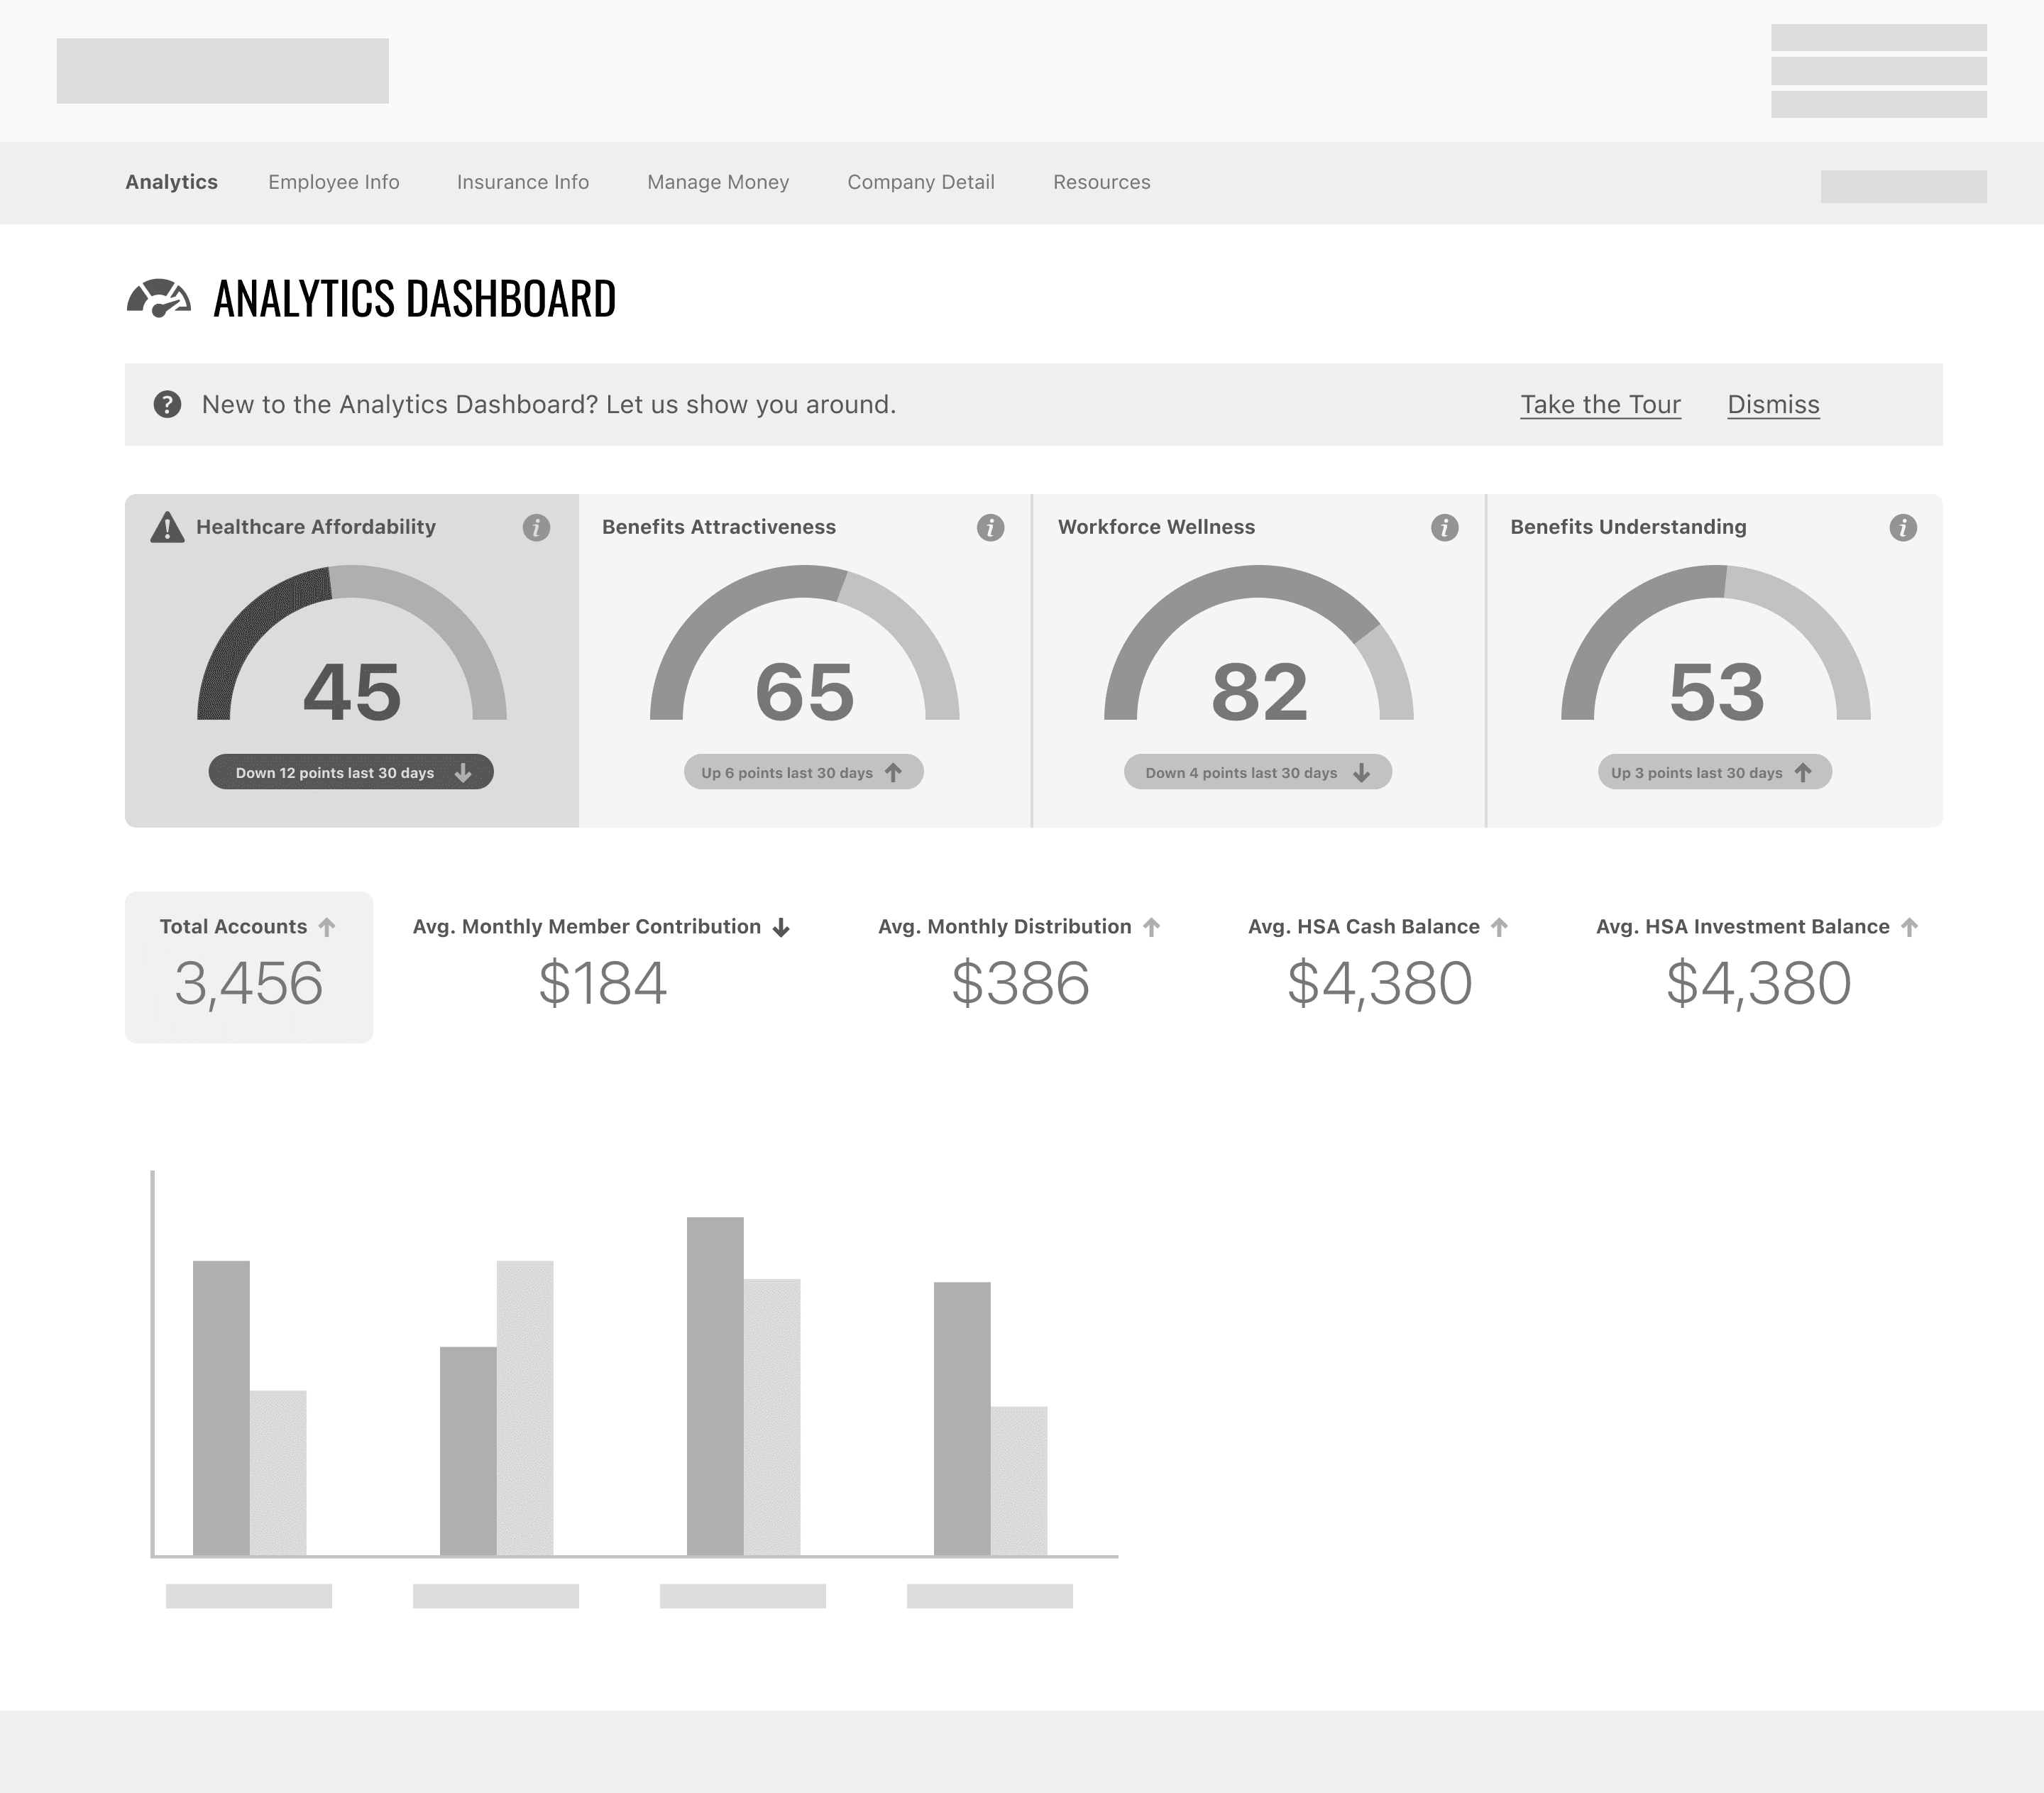Click the logo placeholder in the header
Screen dimensions: 2044x1793
point(222,71)
